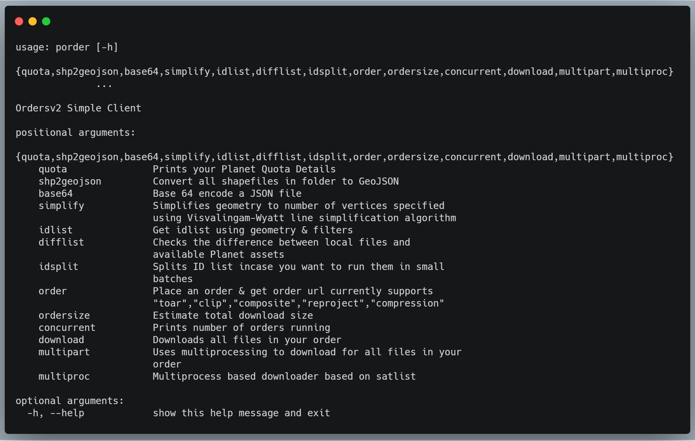Screen dimensions: 695x441
Task: Select the idsplit command label
Action: pyautogui.click(x=58, y=267)
